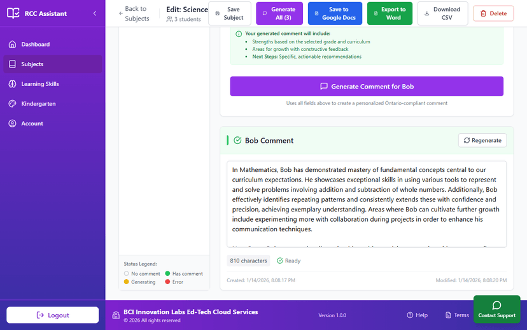
Task: Click the chat icon in Generate Comment for Bob
Action: [x=324, y=87]
